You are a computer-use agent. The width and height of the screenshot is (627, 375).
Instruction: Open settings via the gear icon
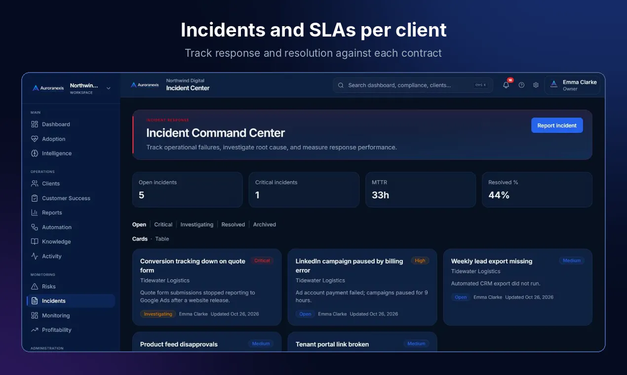(536, 85)
